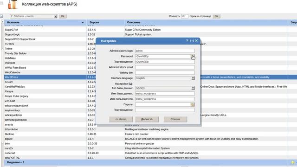Viewport: 297px width, 167px height.
Task: Click the Administrator's email field
Action: [165, 67]
